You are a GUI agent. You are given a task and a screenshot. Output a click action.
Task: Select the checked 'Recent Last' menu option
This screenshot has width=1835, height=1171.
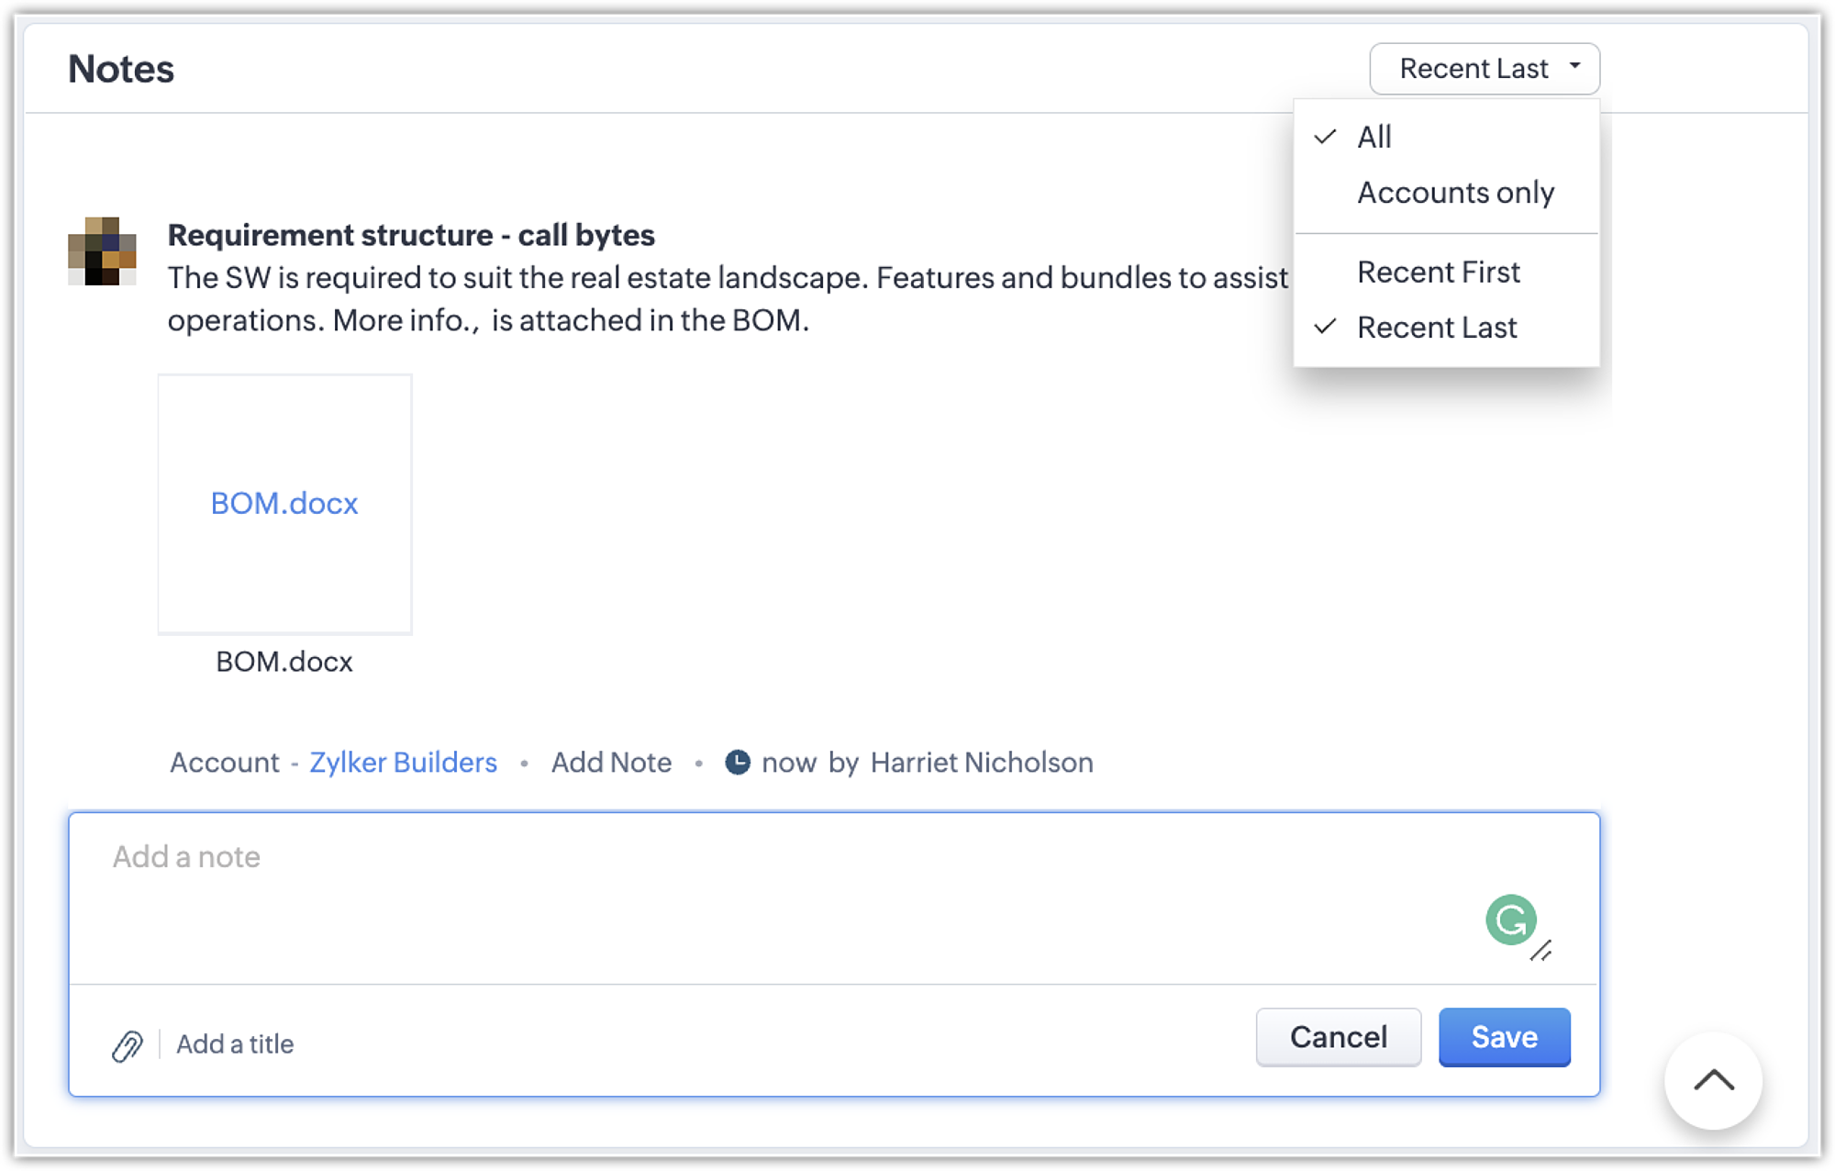click(1436, 328)
